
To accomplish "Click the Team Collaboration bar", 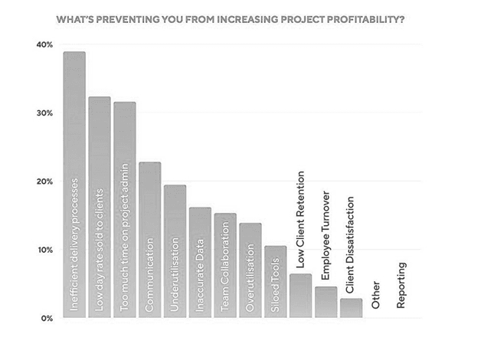I will pyautogui.click(x=225, y=265).
